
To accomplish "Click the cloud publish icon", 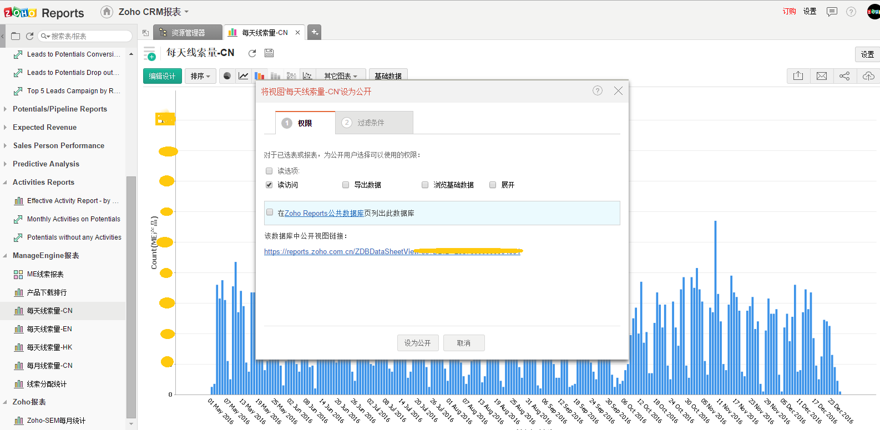I will 868,76.
